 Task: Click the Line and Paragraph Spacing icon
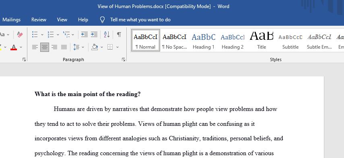(x=76, y=47)
